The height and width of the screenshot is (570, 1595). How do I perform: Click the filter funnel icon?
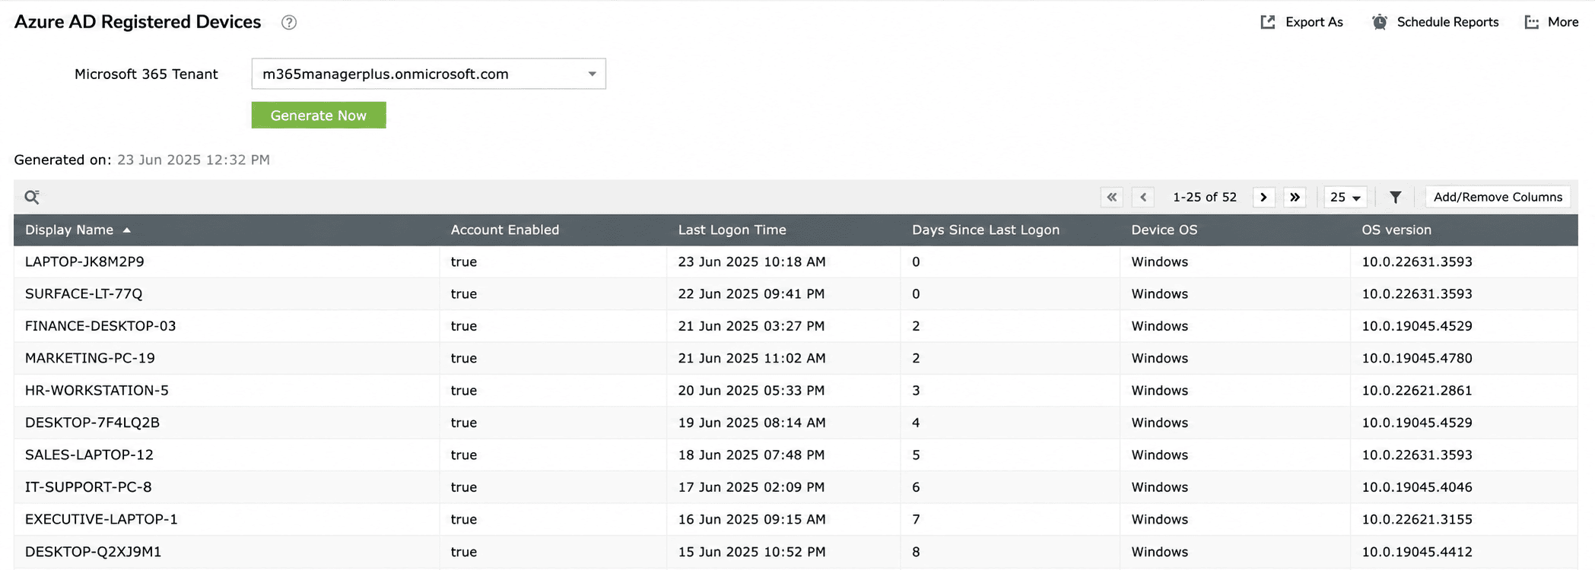tap(1395, 197)
